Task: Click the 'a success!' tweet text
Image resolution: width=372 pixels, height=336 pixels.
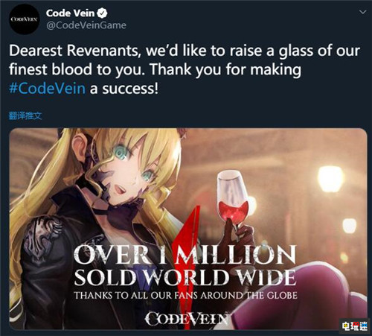Action: tap(124, 89)
